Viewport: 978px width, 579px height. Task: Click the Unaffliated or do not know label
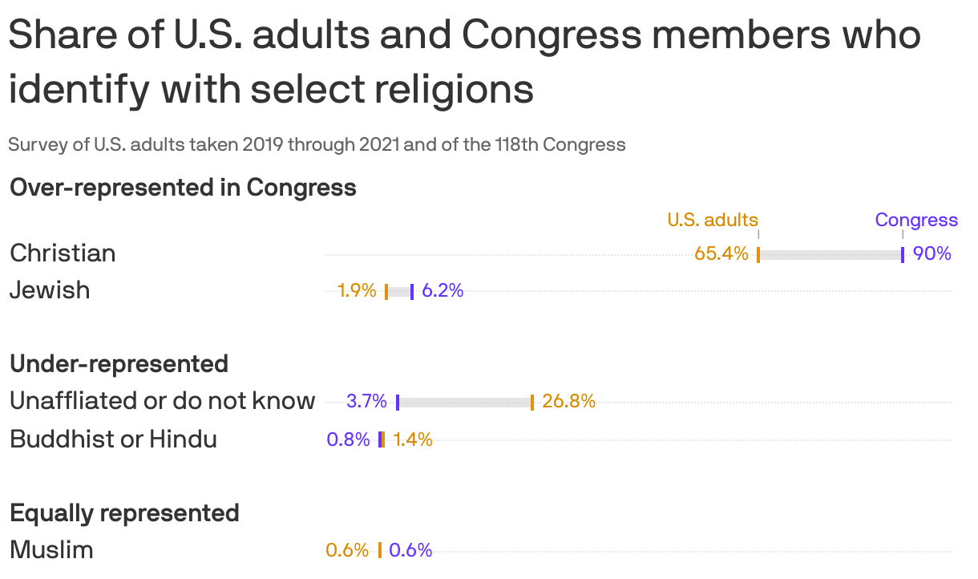point(163,401)
